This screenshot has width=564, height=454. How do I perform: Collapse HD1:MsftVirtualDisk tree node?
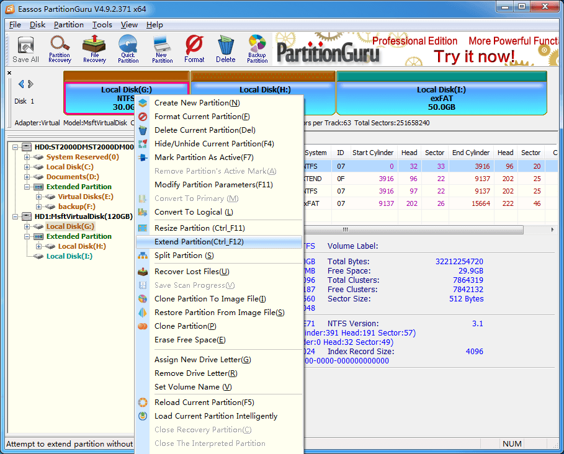coord(15,216)
